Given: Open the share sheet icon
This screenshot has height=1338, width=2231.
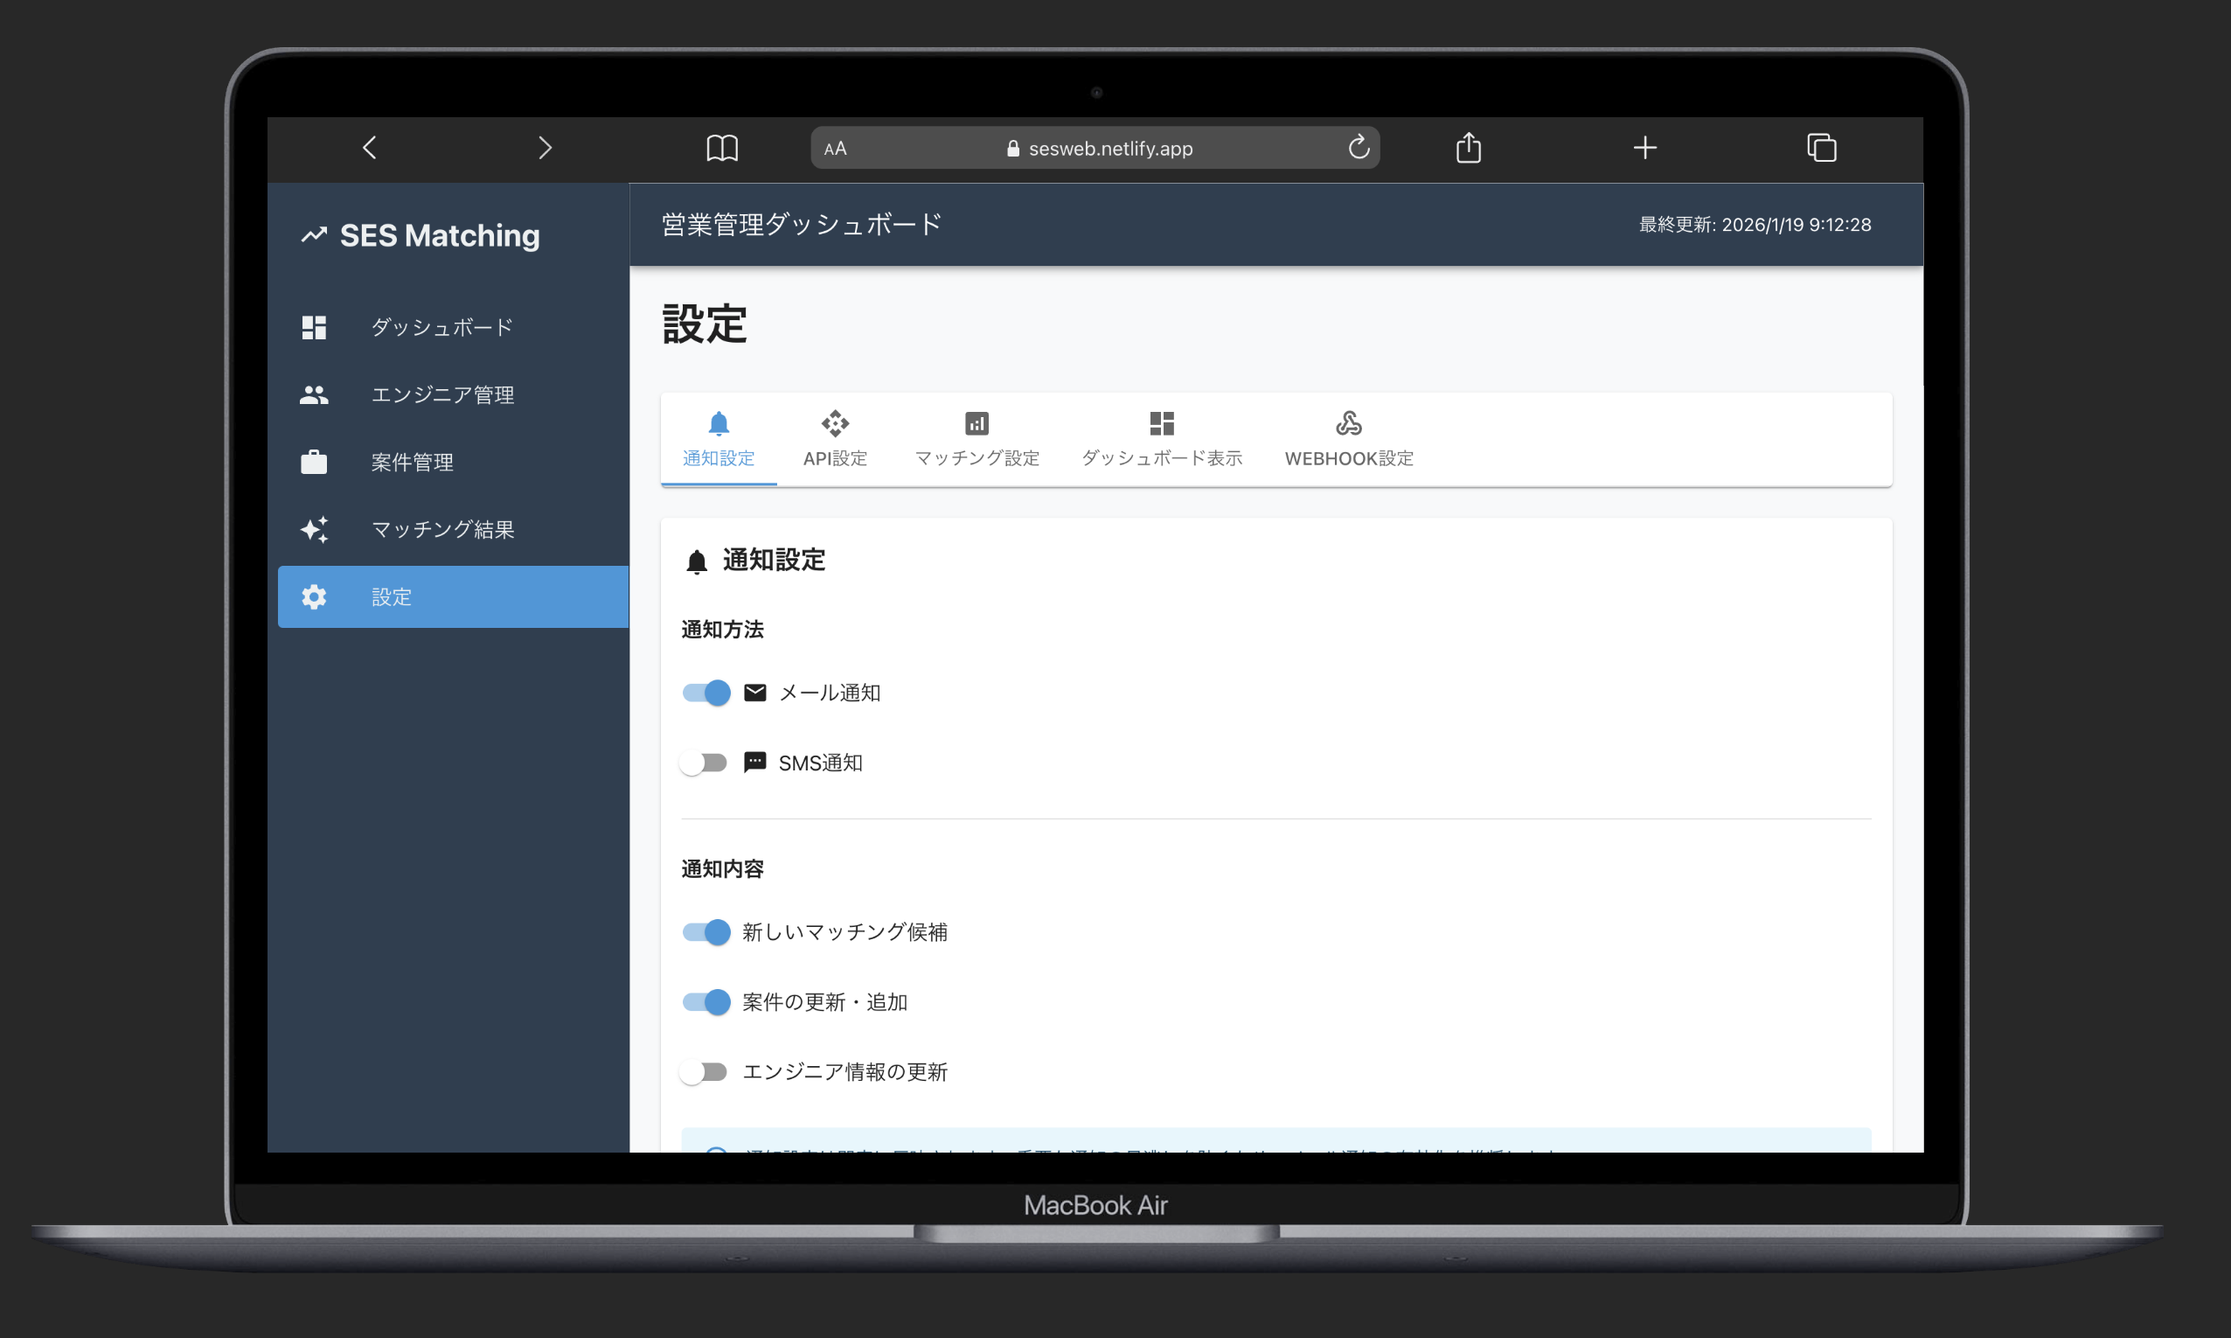Looking at the screenshot, I should (1468, 147).
